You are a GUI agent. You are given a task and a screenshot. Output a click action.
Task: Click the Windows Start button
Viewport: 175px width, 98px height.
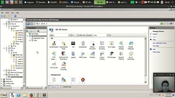click(x=4, y=95)
